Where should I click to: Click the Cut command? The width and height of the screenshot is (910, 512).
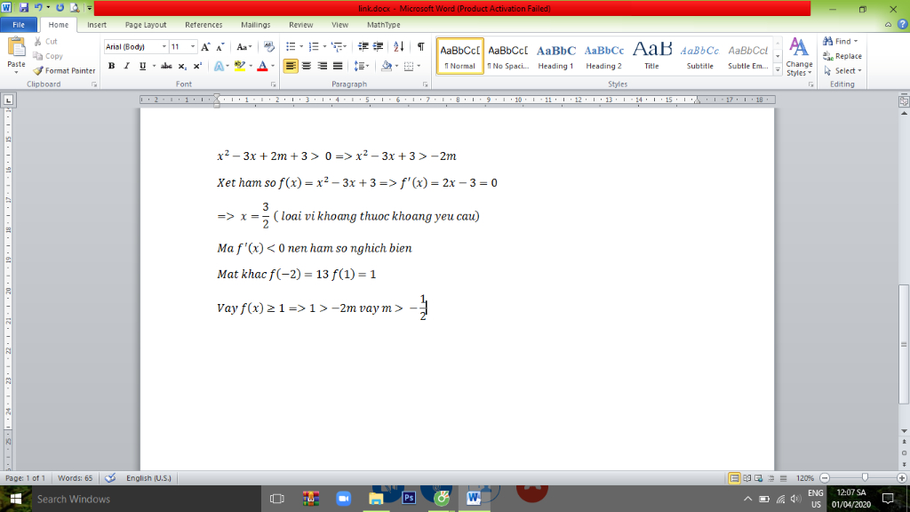tap(45, 41)
